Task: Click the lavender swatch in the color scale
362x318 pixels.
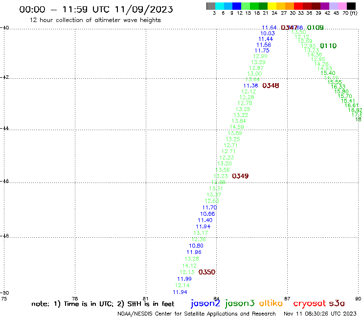Action: coord(333,6)
